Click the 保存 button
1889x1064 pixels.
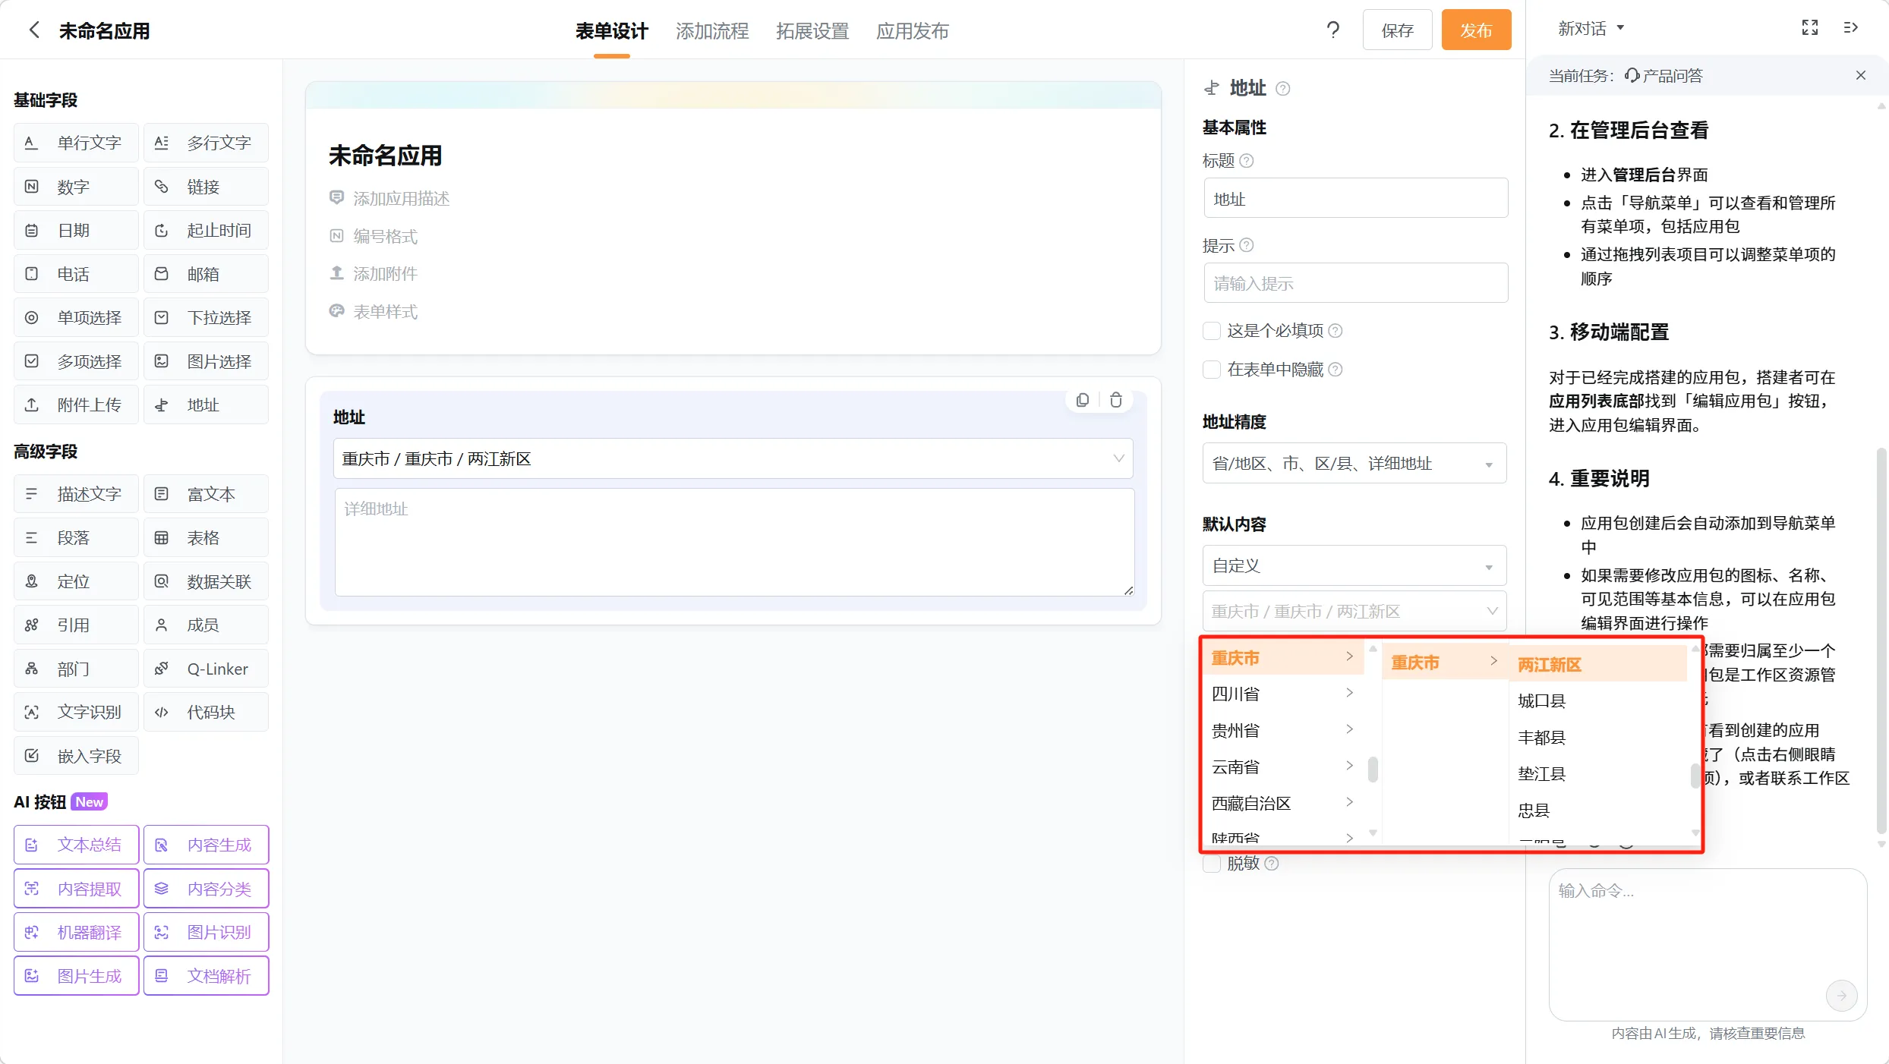click(x=1397, y=30)
